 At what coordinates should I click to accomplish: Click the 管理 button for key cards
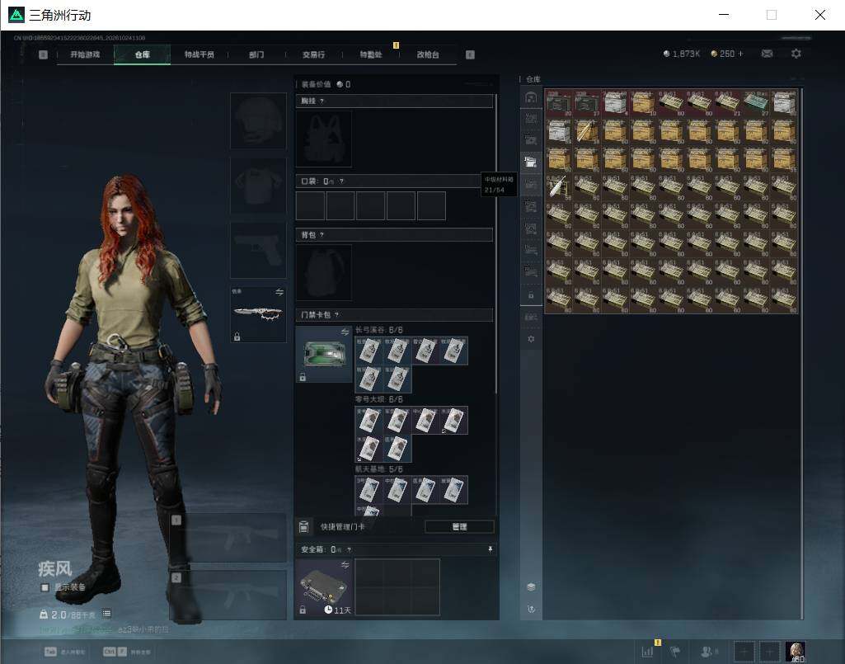[x=459, y=526]
